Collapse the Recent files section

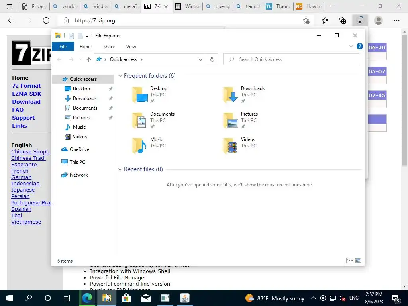coord(120,169)
